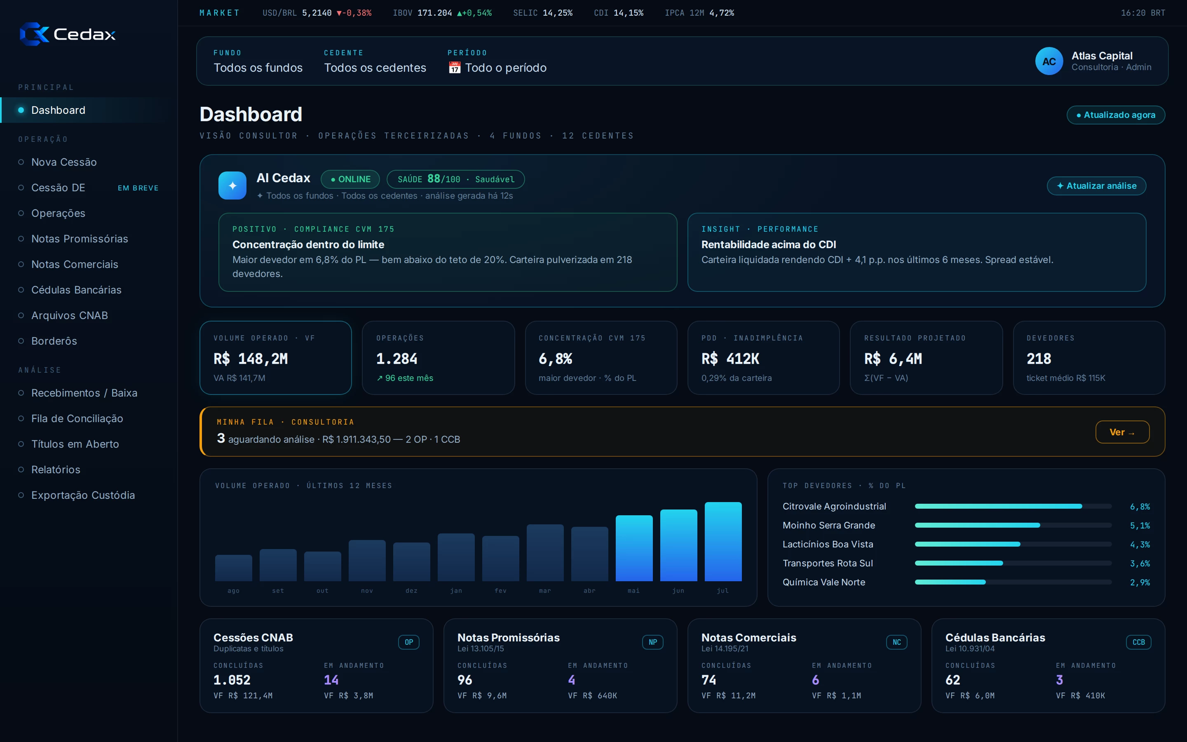1187x742 pixels.
Task: Click Moinho Serra Grande progress bar
Action: click(1013, 525)
